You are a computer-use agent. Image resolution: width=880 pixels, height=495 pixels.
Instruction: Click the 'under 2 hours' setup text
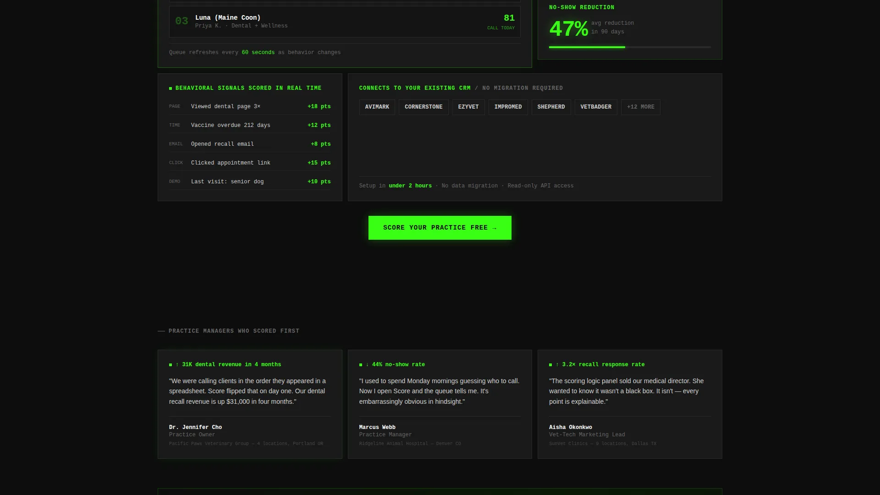(410, 186)
